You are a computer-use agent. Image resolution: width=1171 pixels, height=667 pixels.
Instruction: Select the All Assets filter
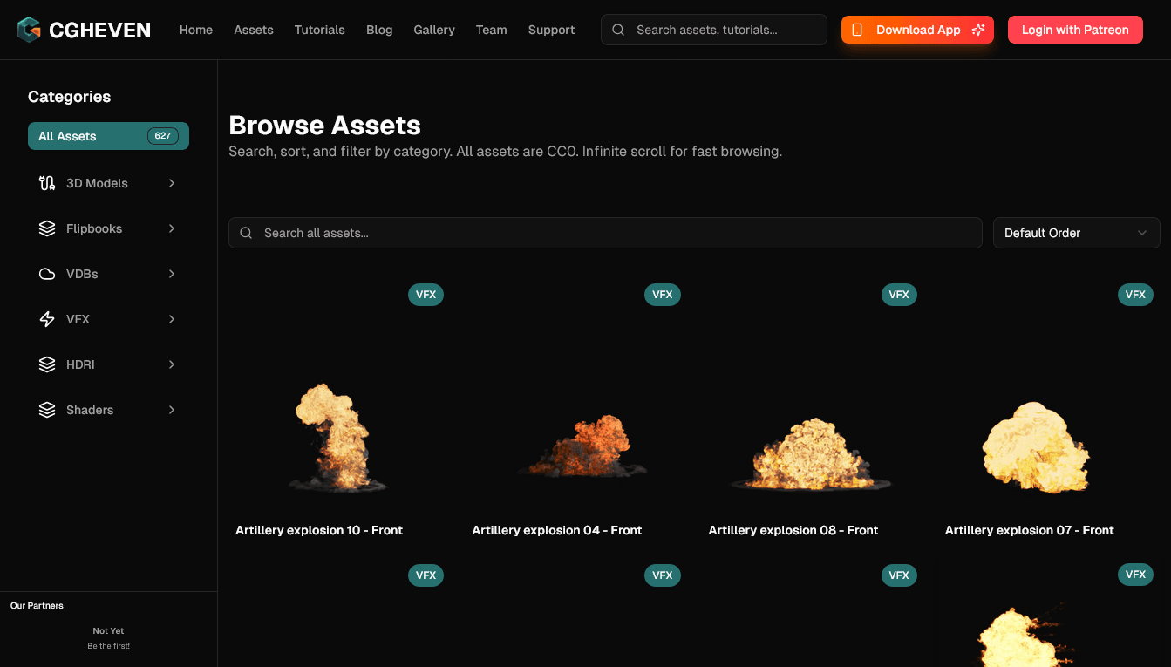point(108,136)
